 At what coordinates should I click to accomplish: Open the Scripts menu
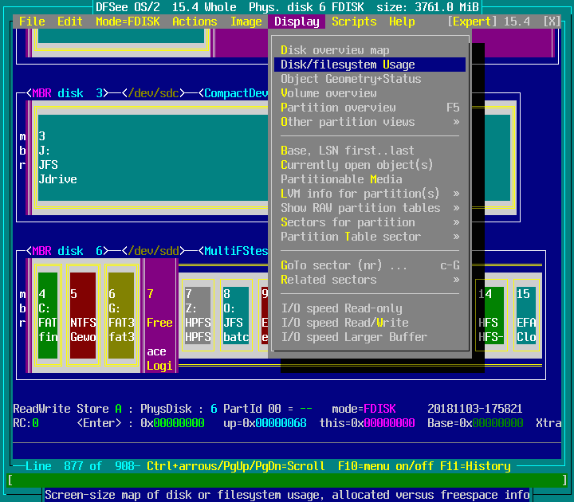click(x=354, y=22)
